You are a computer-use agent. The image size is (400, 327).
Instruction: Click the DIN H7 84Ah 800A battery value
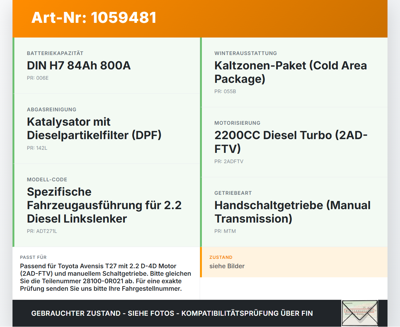tap(79, 65)
